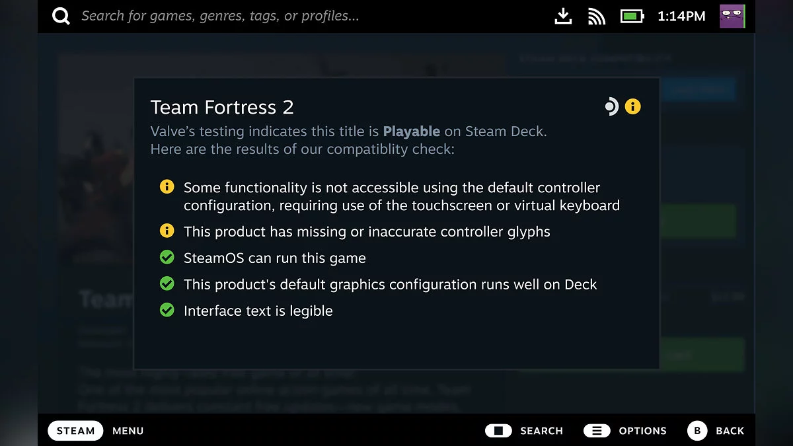Open the downloads icon in top bar
This screenshot has width=793, height=446.
pyautogui.click(x=563, y=17)
